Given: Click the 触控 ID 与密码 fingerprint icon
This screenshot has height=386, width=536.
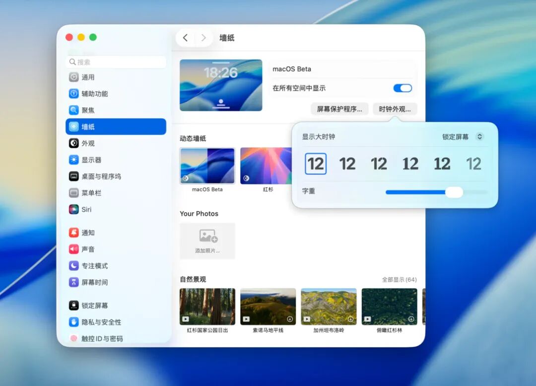Looking at the screenshot, I should (74, 338).
